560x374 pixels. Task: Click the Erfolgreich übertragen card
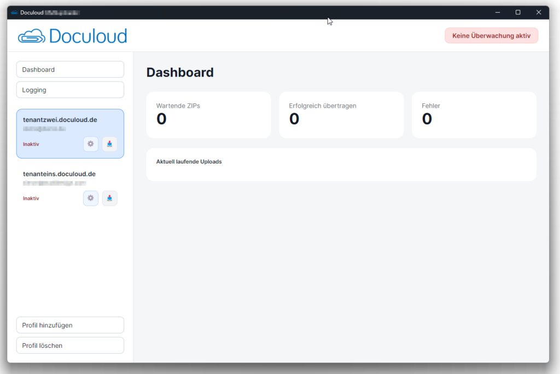341,115
